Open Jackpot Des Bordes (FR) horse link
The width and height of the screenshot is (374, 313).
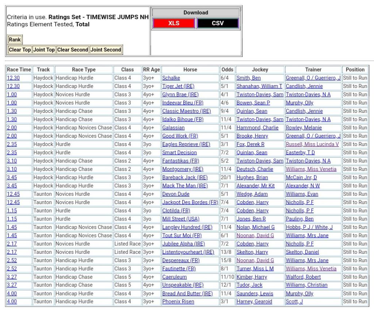[190, 202]
